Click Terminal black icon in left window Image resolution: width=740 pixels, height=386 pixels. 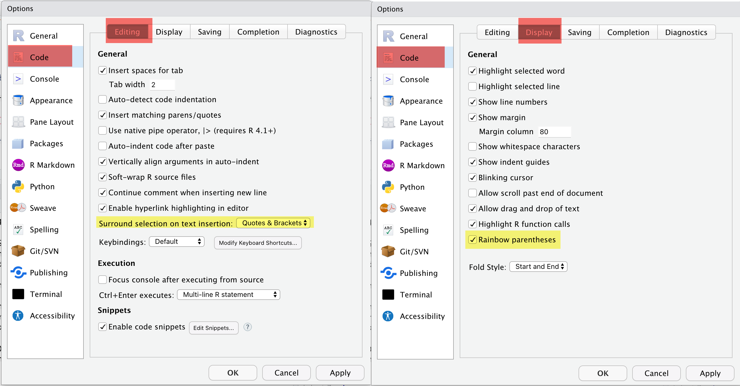coord(18,294)
